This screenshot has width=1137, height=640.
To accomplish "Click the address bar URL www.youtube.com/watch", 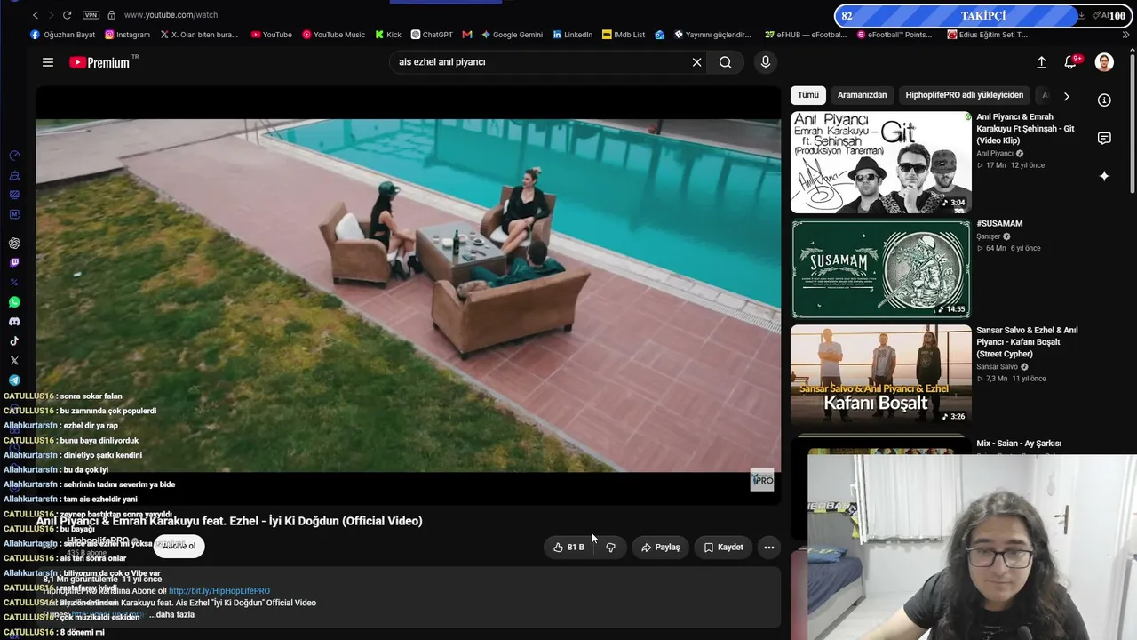I will (171, 15).
